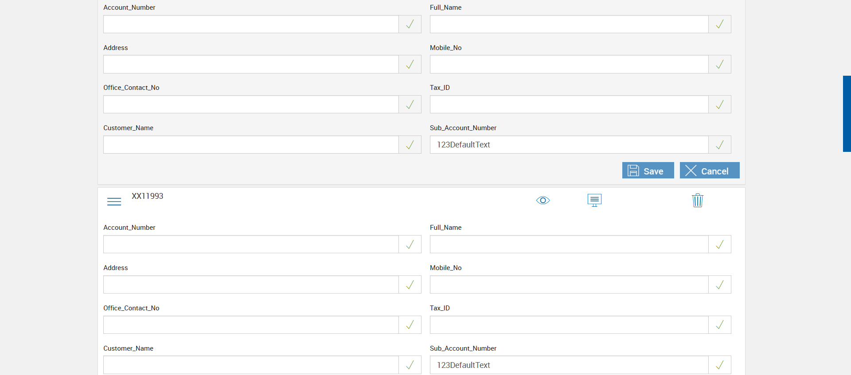Click Office_Contact_No checkmark in XX11993 section
The width and height of the screenshot is (851, 375).
point(410,325)
